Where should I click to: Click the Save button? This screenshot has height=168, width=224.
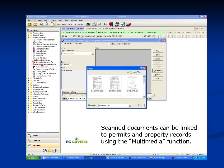[157, 55]
